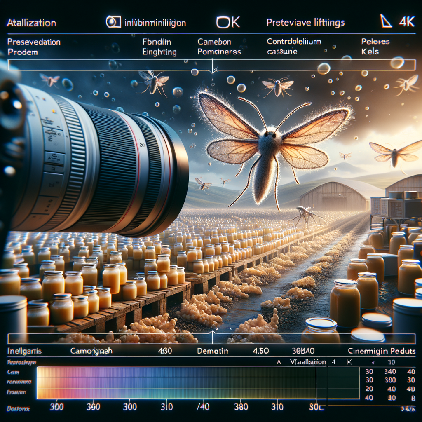
Task: Select the Camorigneh tab
Action: tap(91, 351)
